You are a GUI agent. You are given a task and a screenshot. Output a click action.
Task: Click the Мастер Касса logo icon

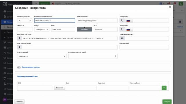(x=5, y=4)
